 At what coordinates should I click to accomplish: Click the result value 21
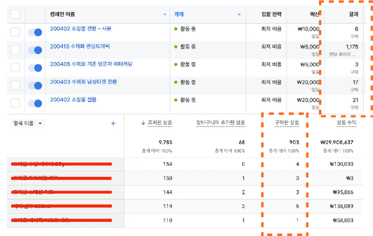(356, 100)
